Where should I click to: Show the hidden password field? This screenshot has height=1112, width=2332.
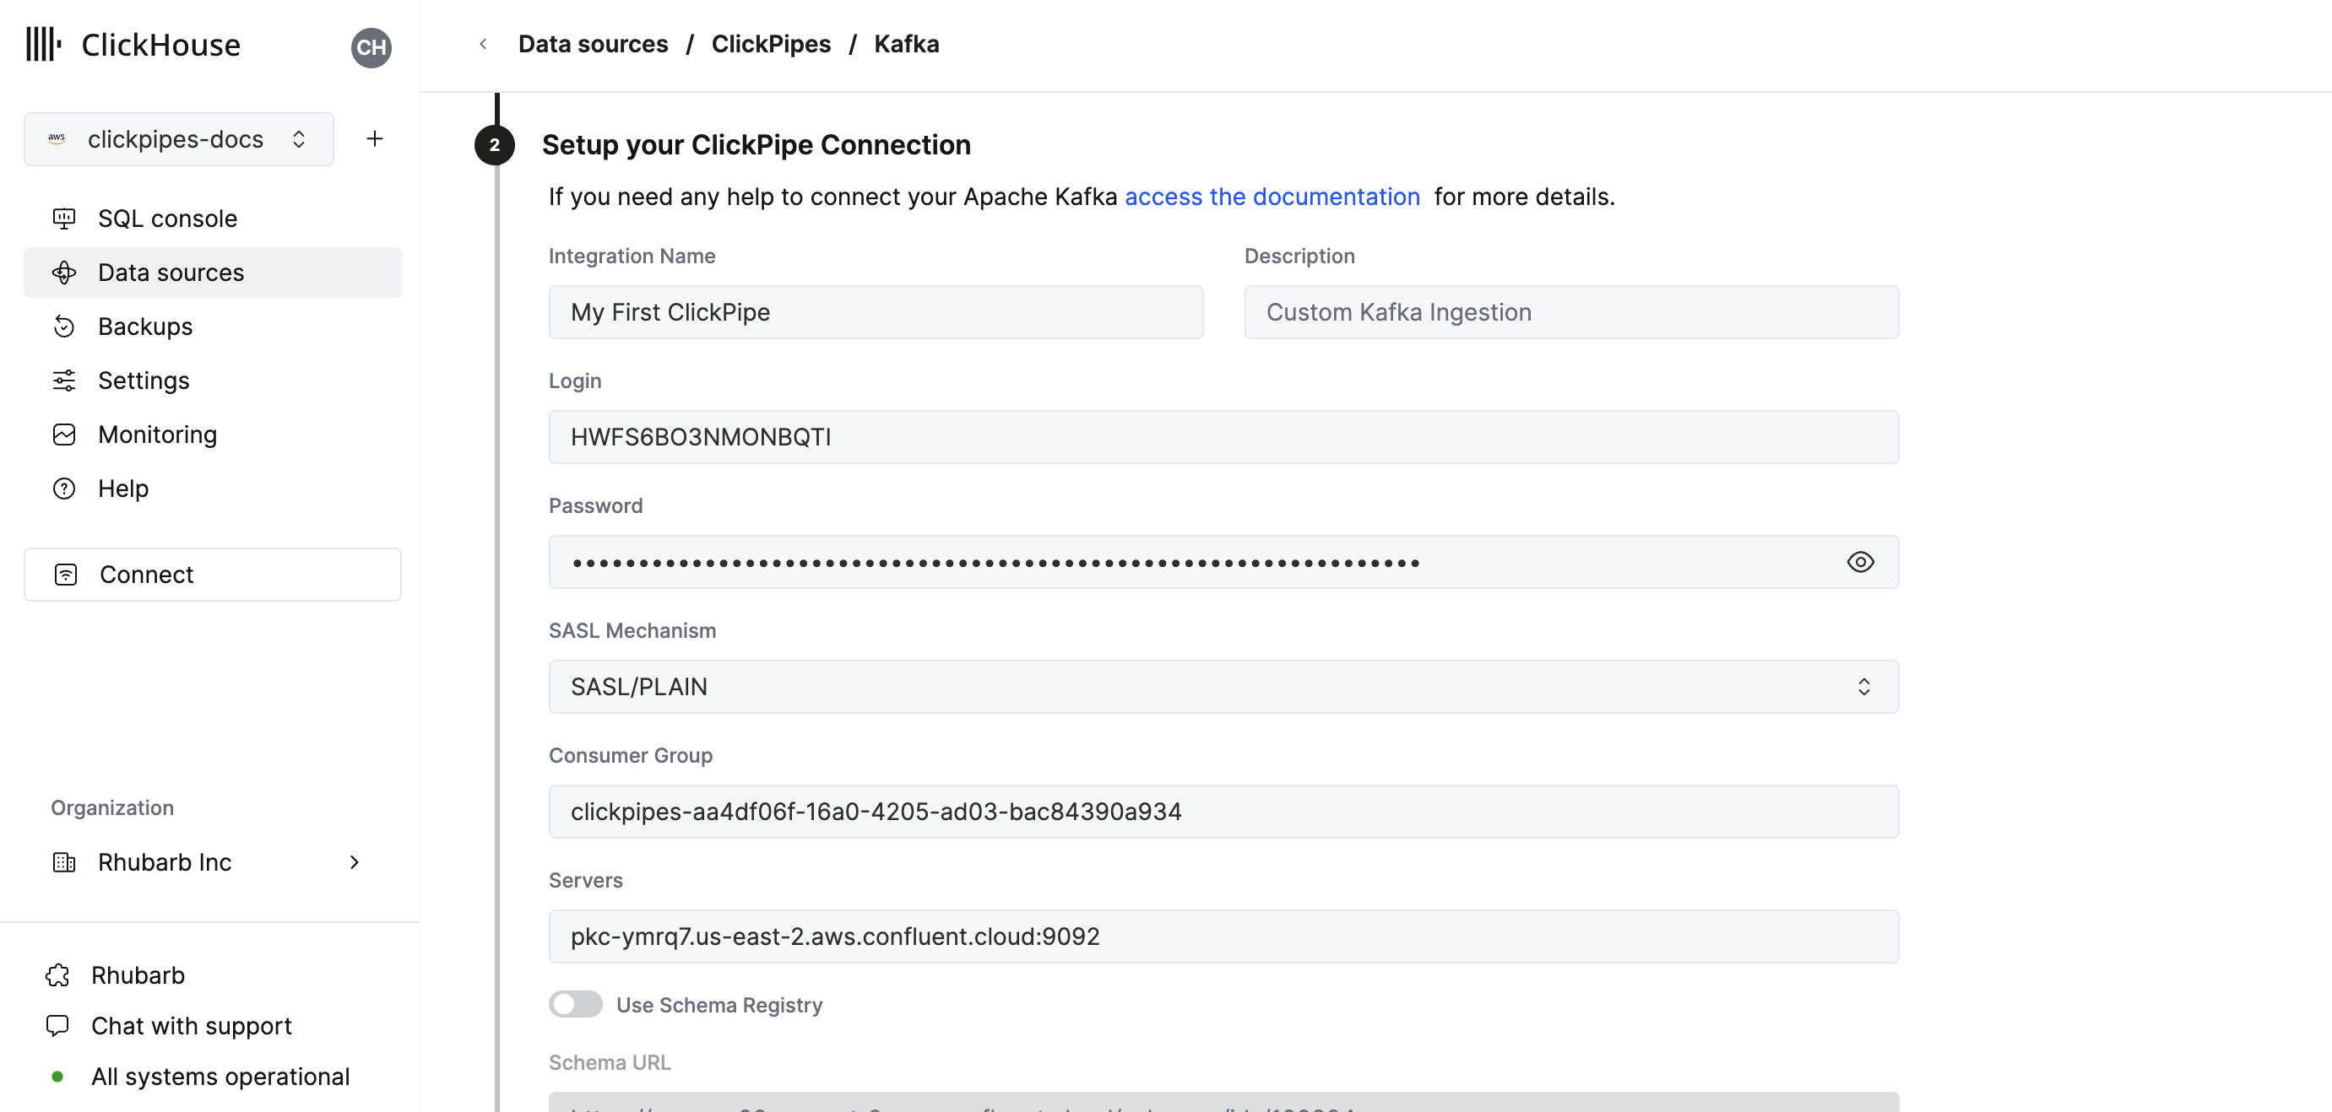click(x=1861, y=560)
